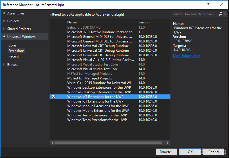
Task: Click the Browse... button
Action: pyautogui.click(x=166, y=152)
